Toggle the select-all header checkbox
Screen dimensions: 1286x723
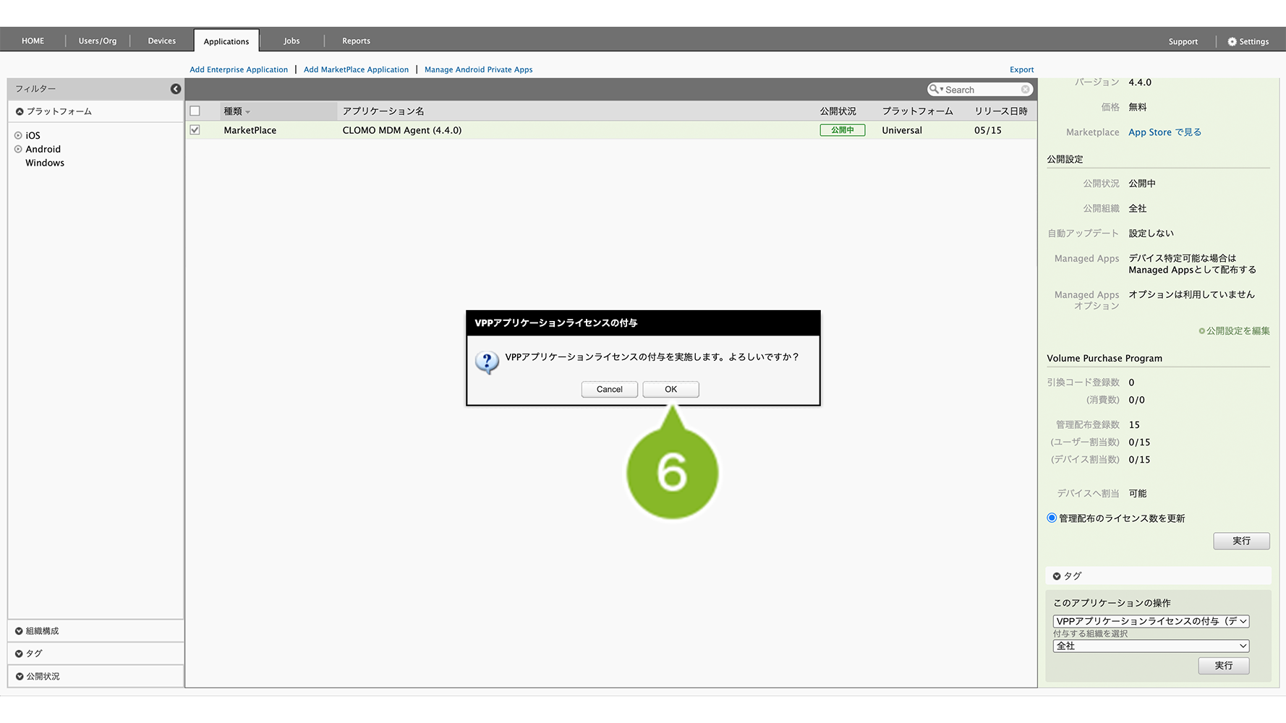tap(195, 111)
